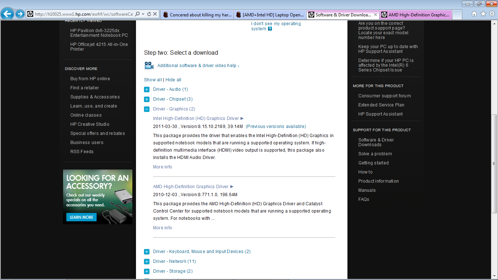Open the AMD High-Definition Graphics Driver page link
The width and height of the screenshot is (498, 280).
point(191,187)
